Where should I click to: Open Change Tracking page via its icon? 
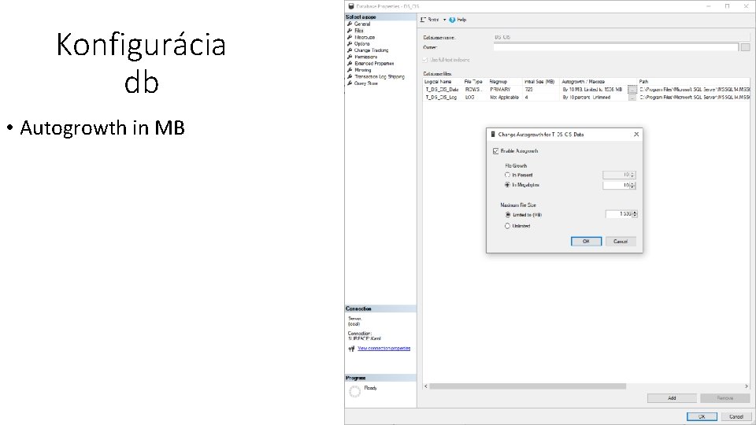[350, 50]
